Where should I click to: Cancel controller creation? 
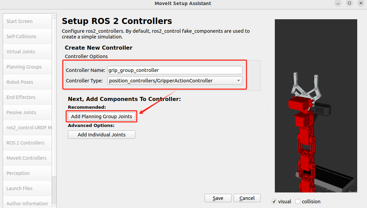[x=247, y=198]
